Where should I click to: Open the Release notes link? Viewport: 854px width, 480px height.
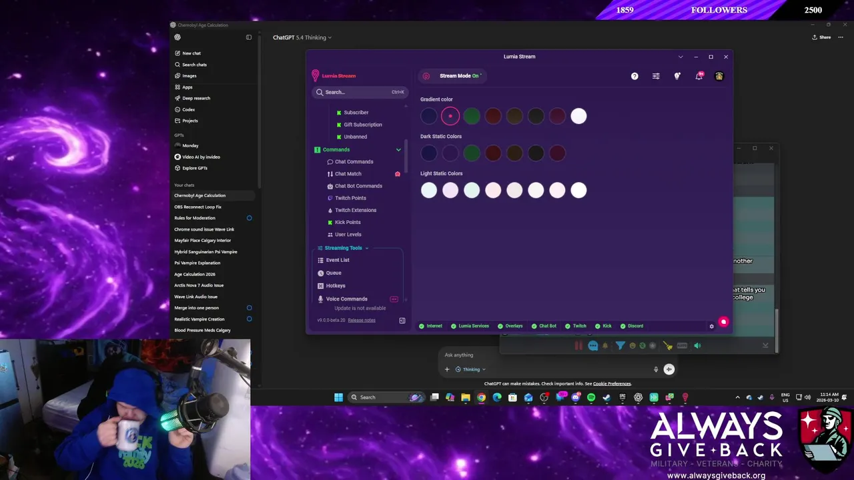(x=362, y=320)
